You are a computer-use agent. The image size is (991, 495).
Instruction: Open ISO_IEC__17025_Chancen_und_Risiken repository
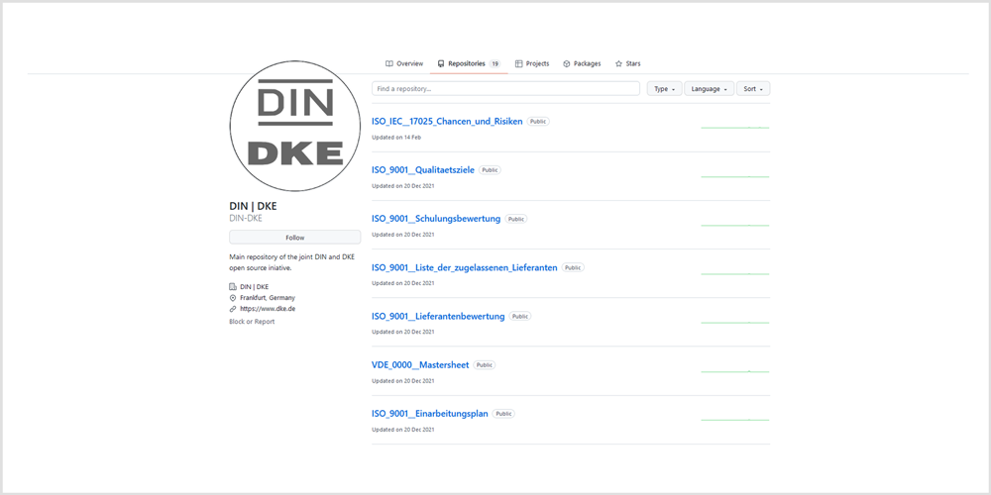[447, 121]
